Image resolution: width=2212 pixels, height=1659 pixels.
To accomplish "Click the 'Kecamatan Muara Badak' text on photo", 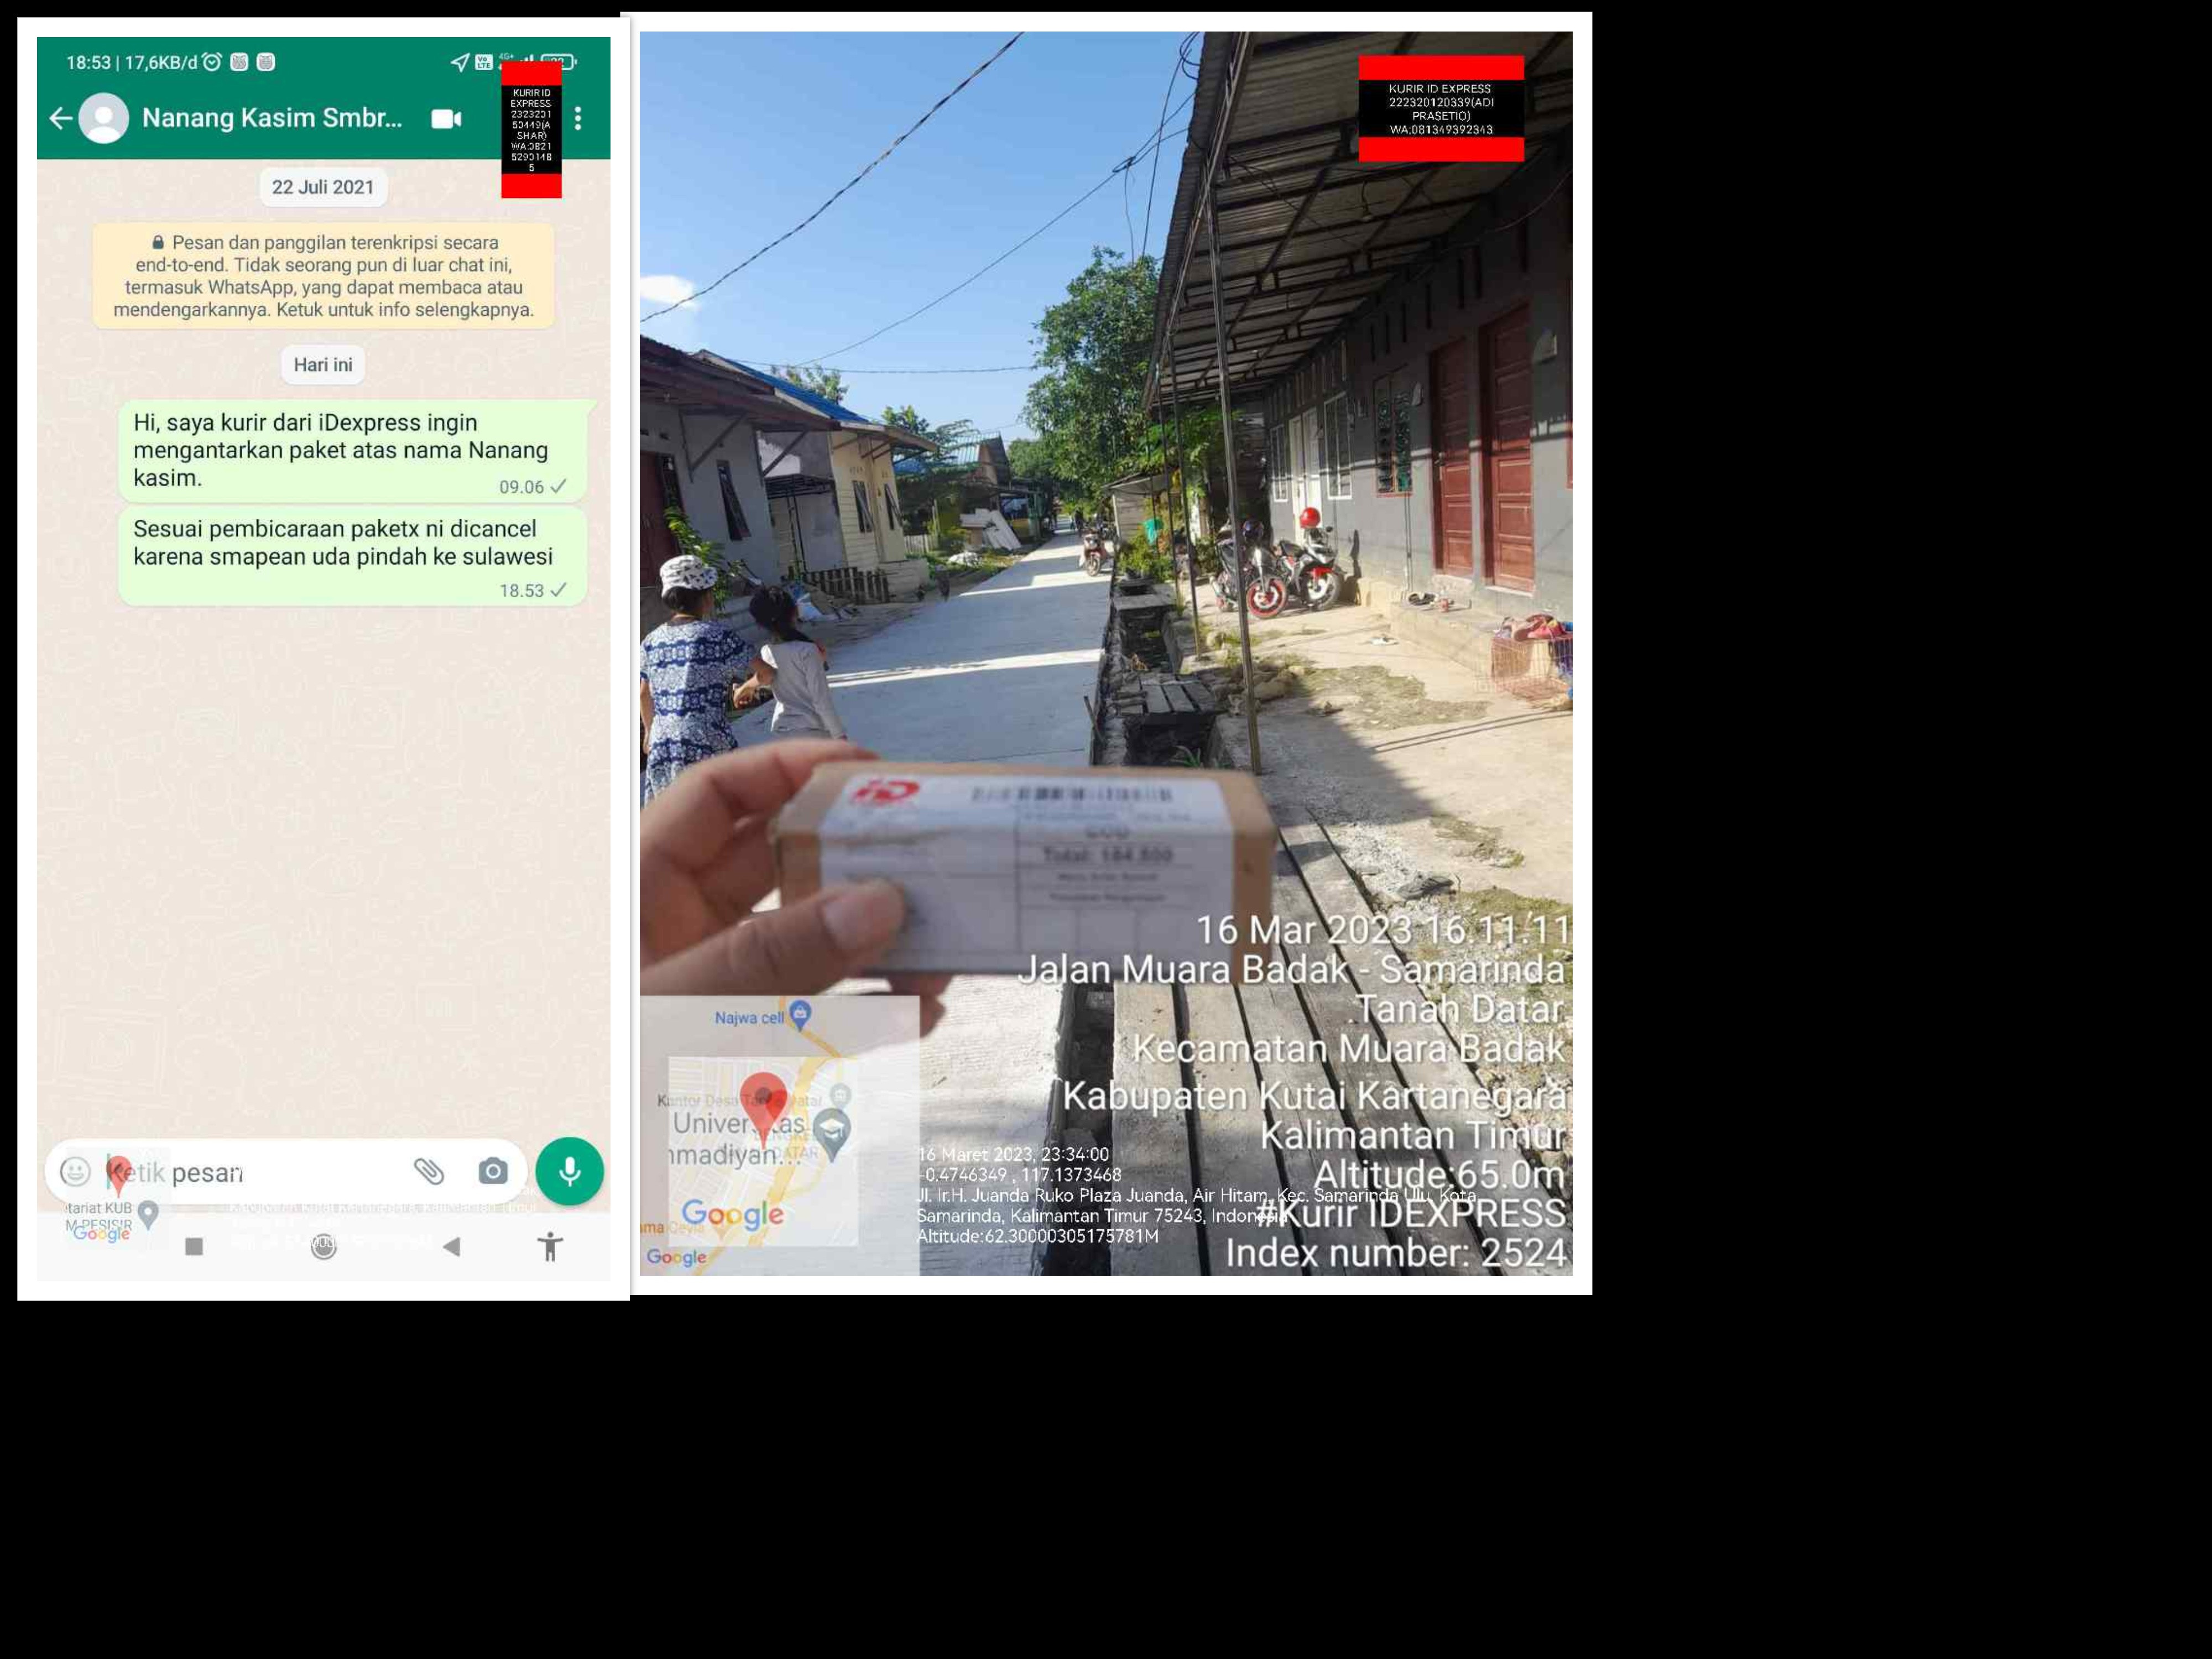I will 1348,1048.
